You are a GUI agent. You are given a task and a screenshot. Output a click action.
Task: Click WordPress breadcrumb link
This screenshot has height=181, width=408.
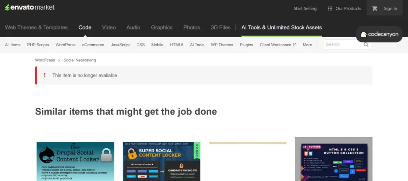click(x=45, y=60)
